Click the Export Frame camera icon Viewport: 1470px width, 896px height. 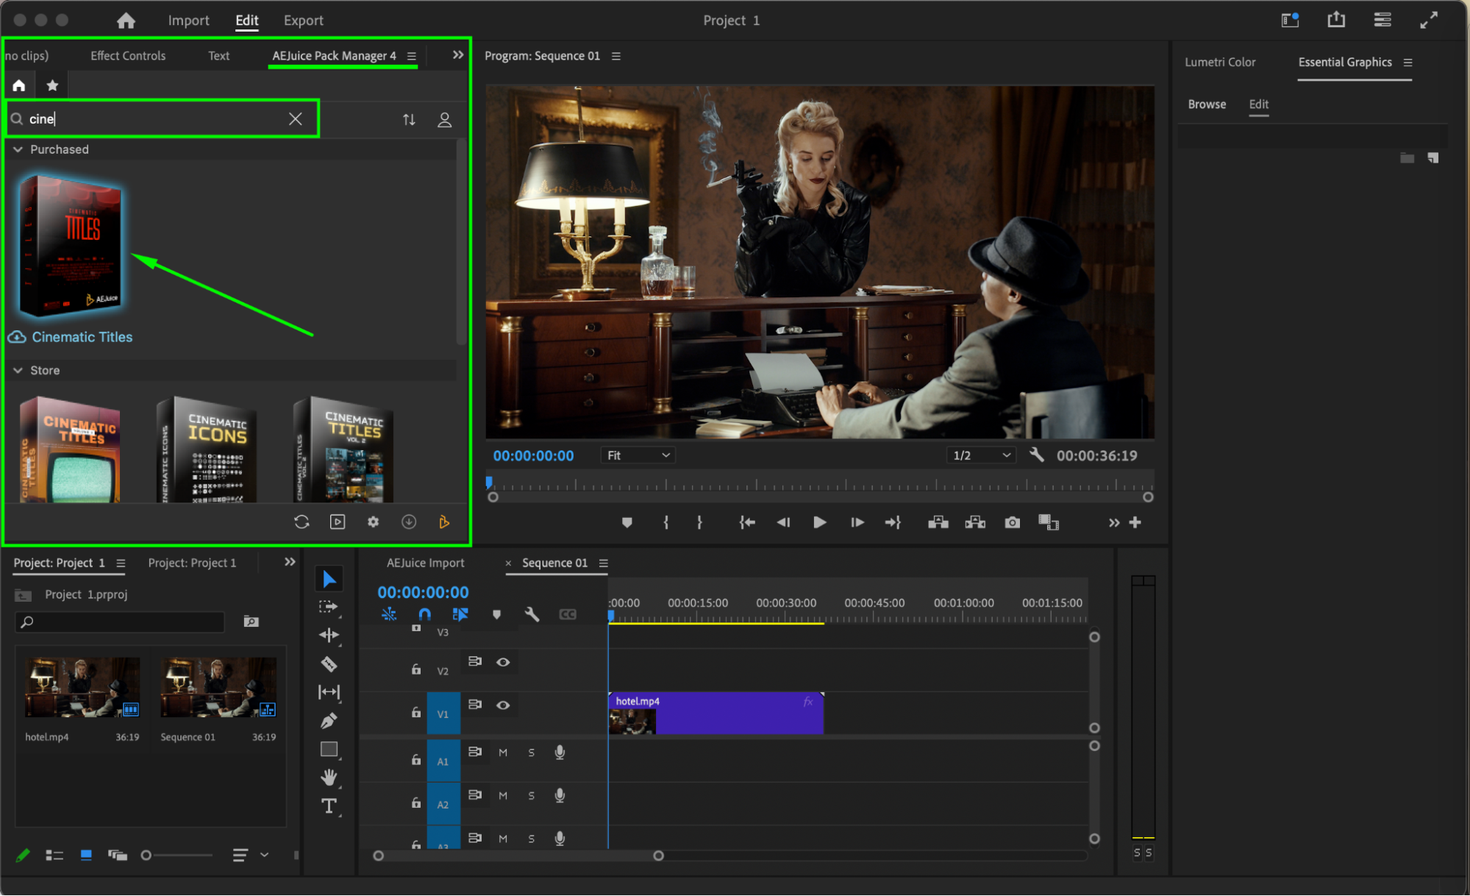point(1012,522)
